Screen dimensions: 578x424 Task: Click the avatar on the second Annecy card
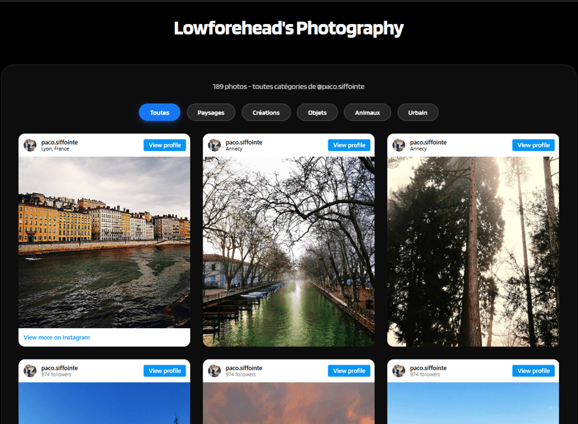point(399,145)
